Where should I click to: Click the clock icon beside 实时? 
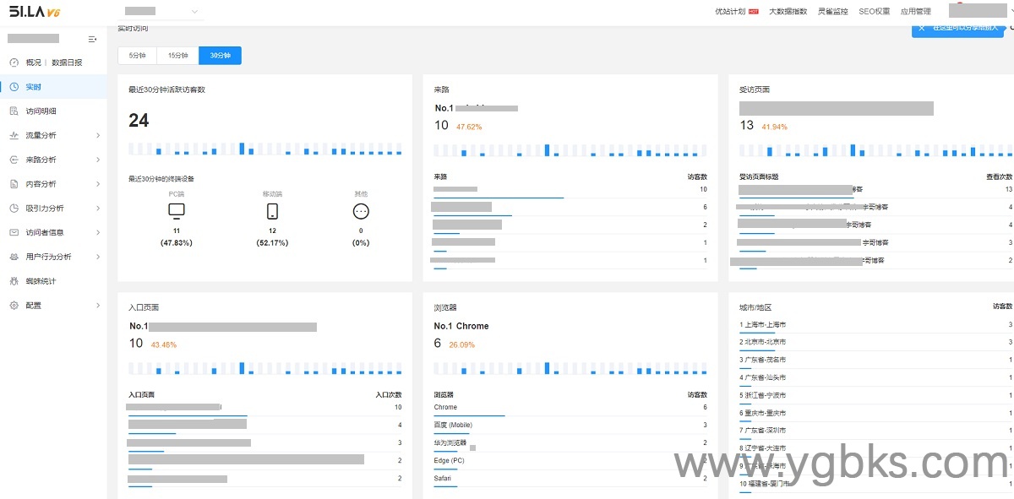(14, 87)
